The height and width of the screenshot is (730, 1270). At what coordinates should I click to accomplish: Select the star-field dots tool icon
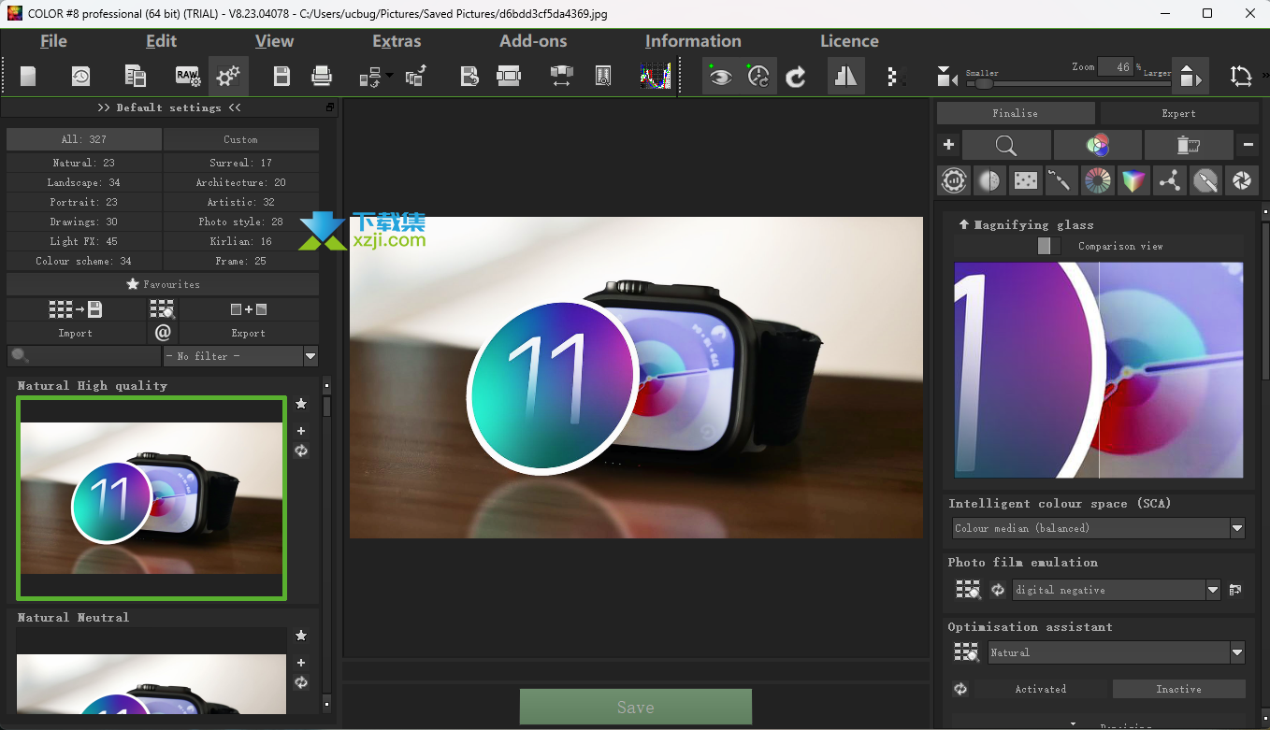pyautogui.click(x=1026, y=180)
